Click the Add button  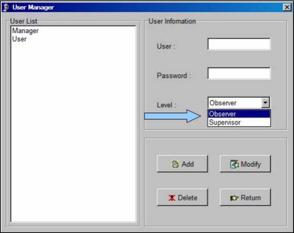[182, 164]
